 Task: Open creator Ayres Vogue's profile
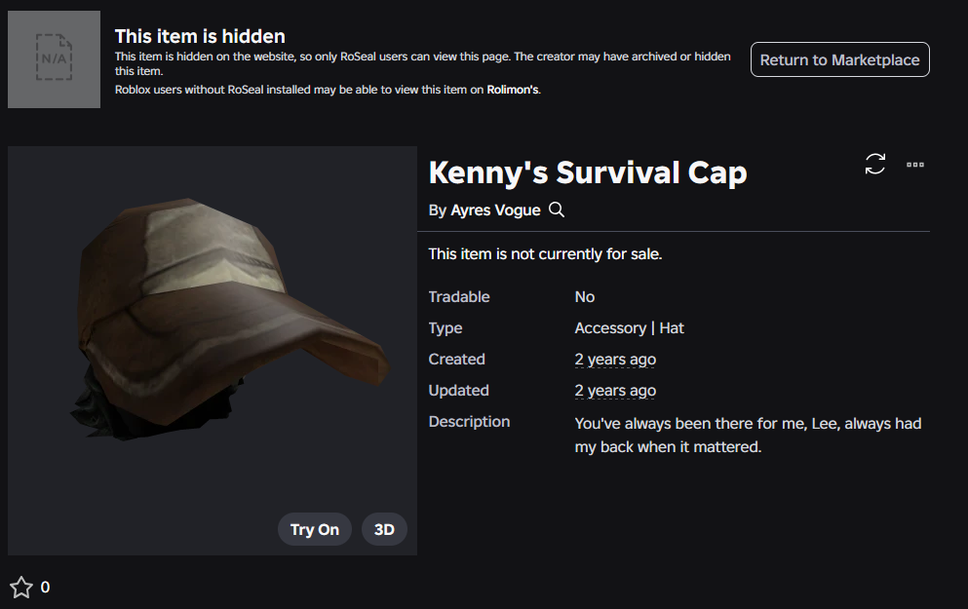click(495, 209)
